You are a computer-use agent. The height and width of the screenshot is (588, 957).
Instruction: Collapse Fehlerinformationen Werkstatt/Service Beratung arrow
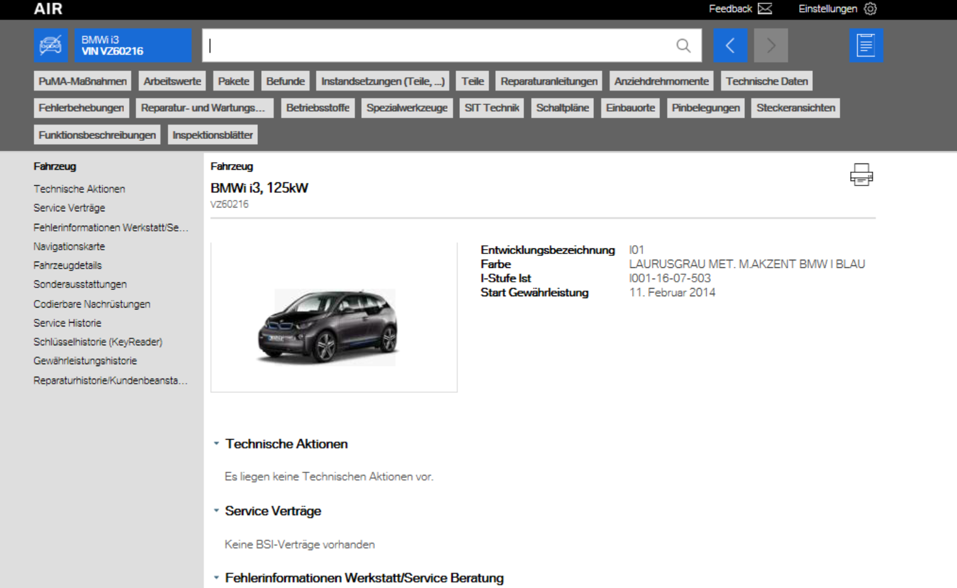tap(216, 577)
